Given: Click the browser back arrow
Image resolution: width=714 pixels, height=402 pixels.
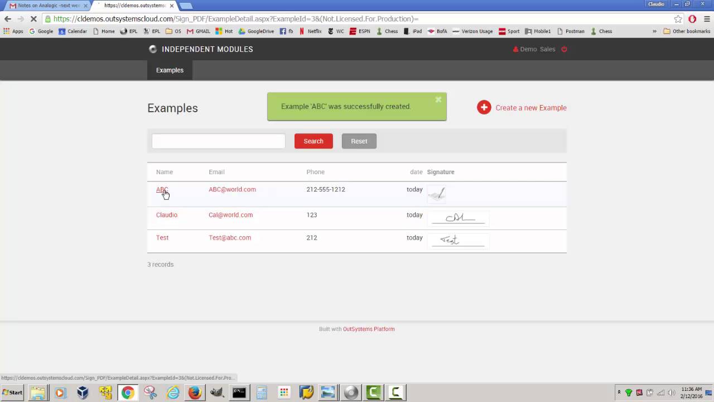Looking at the screenshot, I should coord(8,19).
